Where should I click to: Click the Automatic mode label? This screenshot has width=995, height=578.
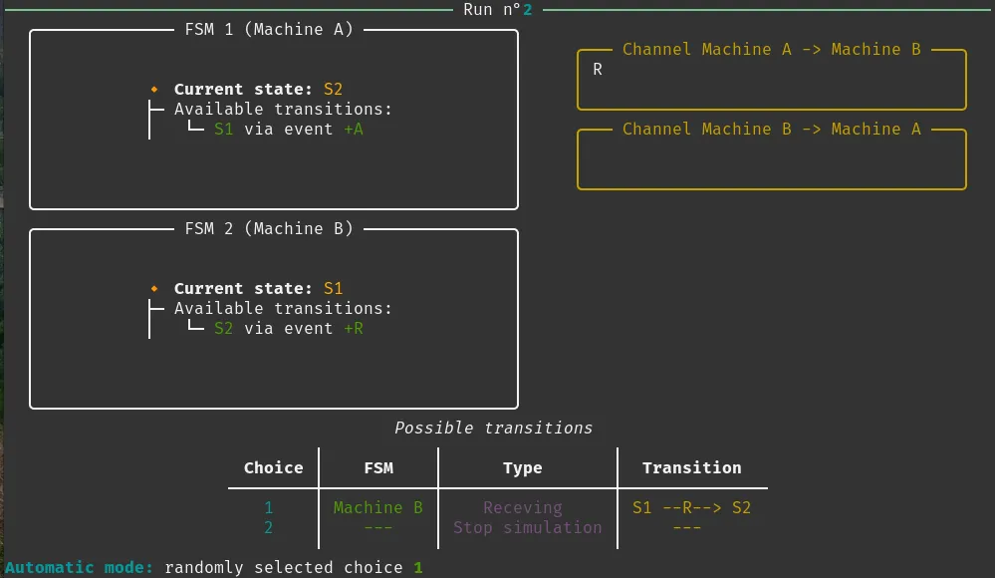pos(80,568)
